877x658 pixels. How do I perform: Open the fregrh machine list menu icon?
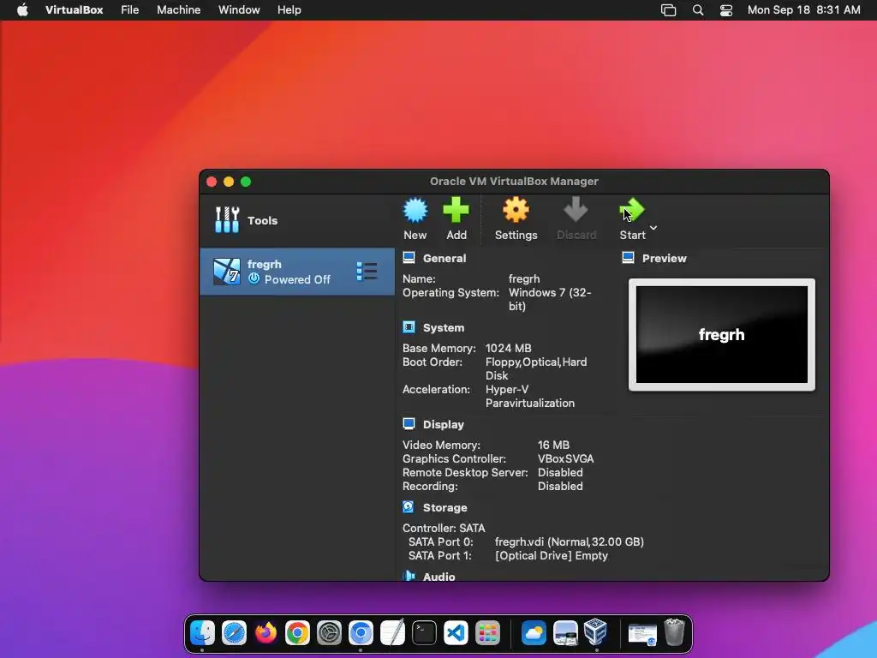point(367,272)
